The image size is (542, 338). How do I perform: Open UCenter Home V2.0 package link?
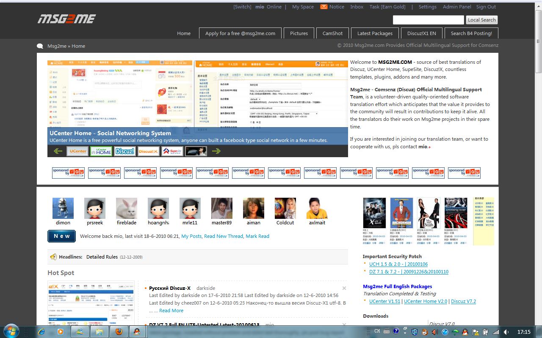click(x=426, y=301)
